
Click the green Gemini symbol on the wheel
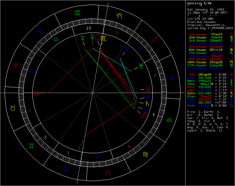(31, 145)
